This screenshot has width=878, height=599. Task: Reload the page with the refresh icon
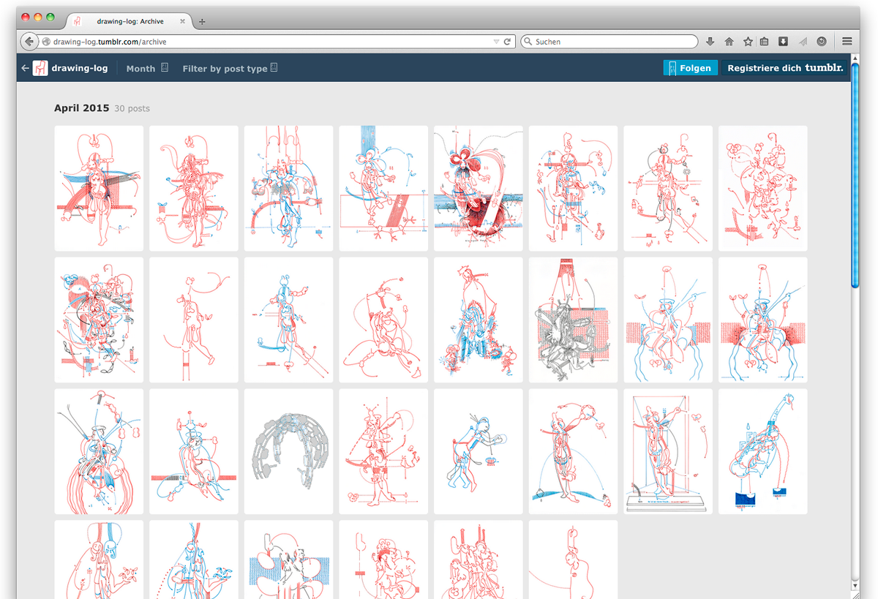pyautogui.click(x=507, y=42)
